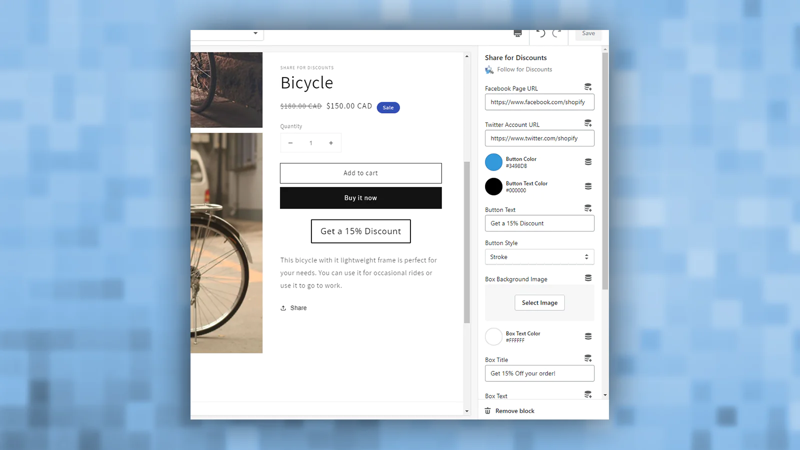Viewport: 800px width, 450px height.
Task: Open the blue Button Color swatch
Action: pos(493,162)
